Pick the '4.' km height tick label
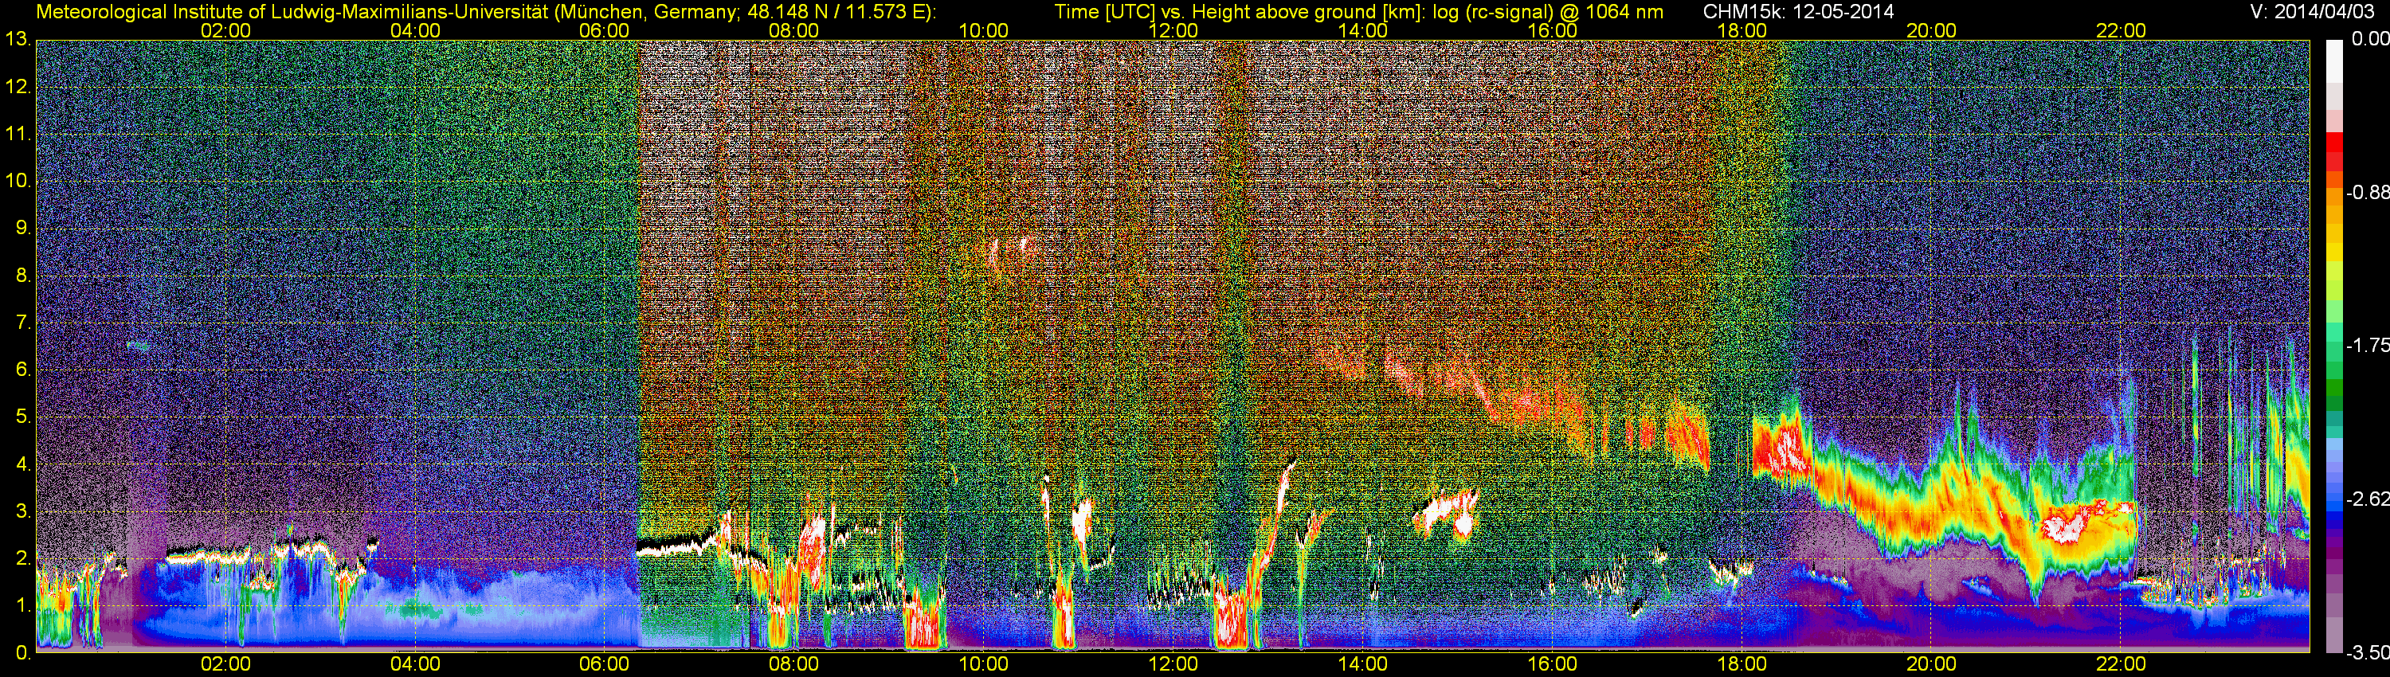The height and width of the screenshot is (677, 2390). click(x=24, y=464)
